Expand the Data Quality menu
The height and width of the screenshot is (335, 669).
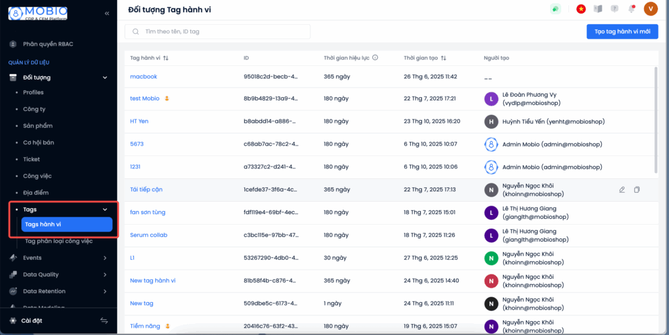[105, 274]
